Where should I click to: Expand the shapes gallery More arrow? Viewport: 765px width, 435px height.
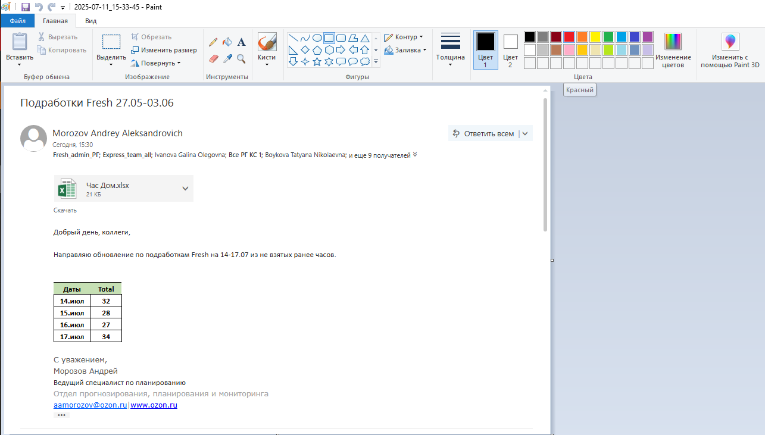point(376,62)
